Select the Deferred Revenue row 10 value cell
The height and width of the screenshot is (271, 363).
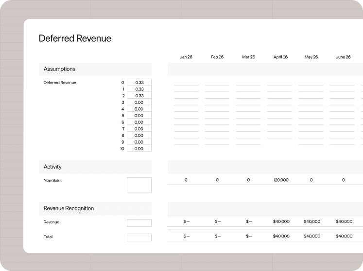click(139, 148)
